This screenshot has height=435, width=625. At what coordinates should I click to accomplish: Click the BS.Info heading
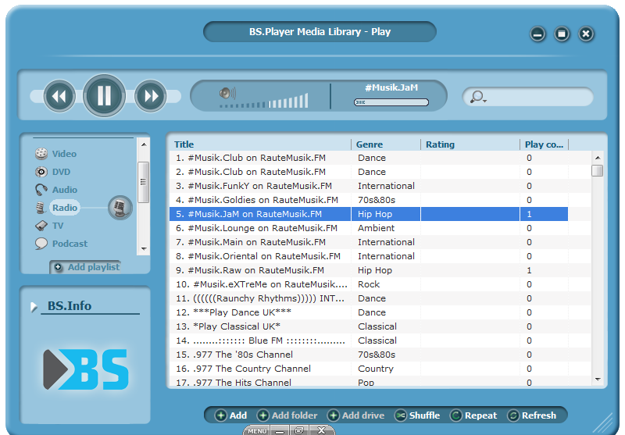(70, 305)
